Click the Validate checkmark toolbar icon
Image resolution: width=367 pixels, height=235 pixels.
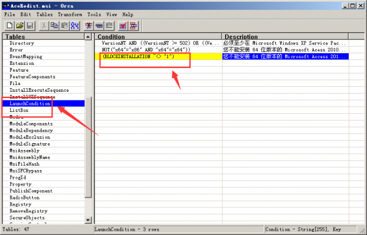point(123,26)
